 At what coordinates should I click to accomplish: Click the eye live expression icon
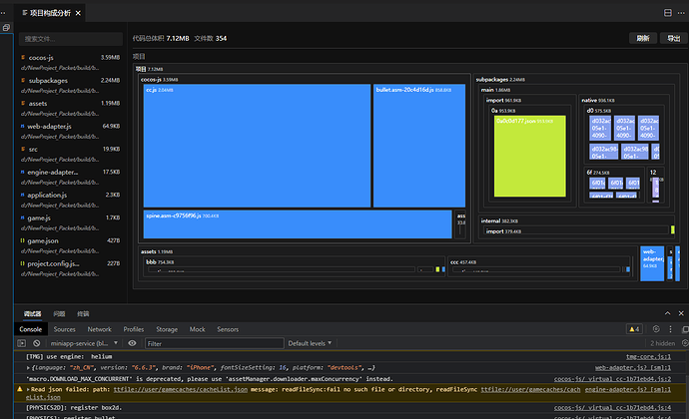point(131,343)
